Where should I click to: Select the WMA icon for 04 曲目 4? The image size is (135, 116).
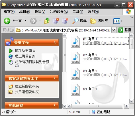(75, 90)
